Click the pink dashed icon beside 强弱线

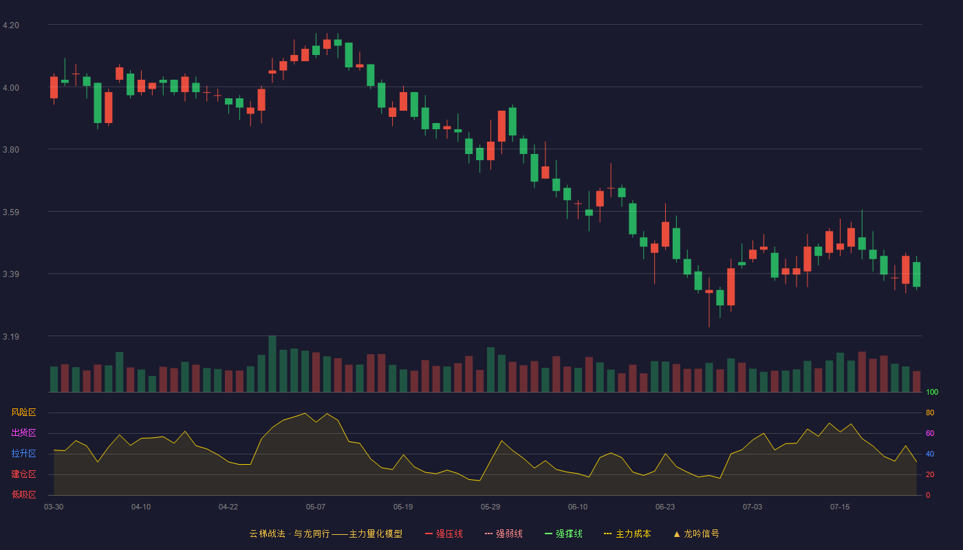[x=489, y=533]
